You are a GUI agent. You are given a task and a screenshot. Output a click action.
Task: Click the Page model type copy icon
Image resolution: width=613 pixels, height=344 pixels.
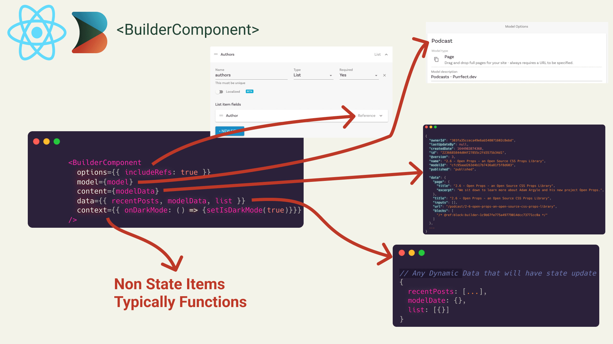tap(436, 60)
